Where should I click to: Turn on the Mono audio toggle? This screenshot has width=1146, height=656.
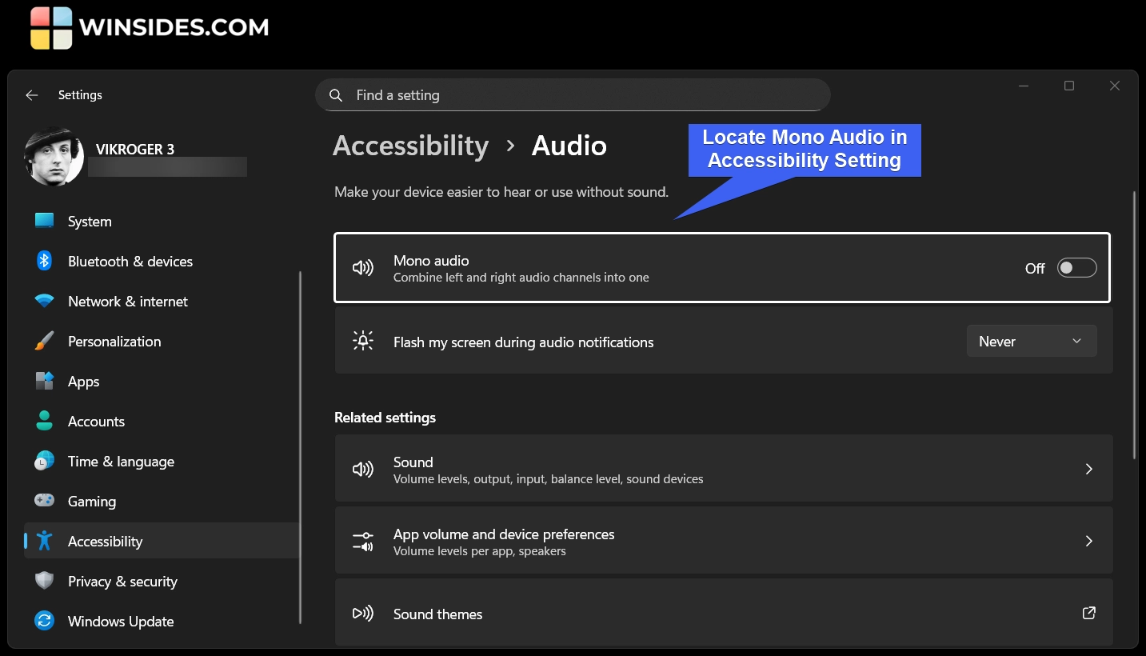1076,268
